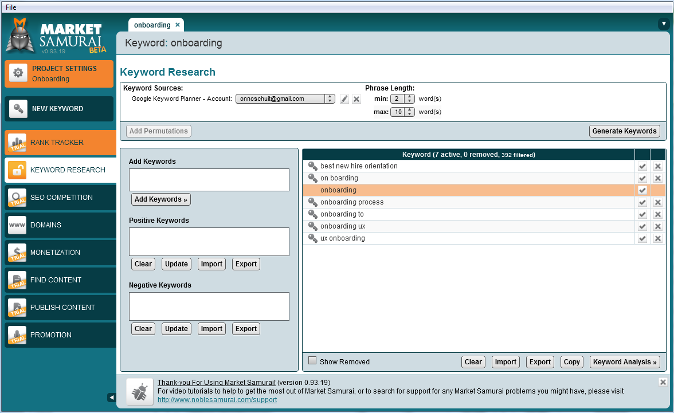Import into the keyword list results
The image size is (674, 413).
[x=505, y=362]
